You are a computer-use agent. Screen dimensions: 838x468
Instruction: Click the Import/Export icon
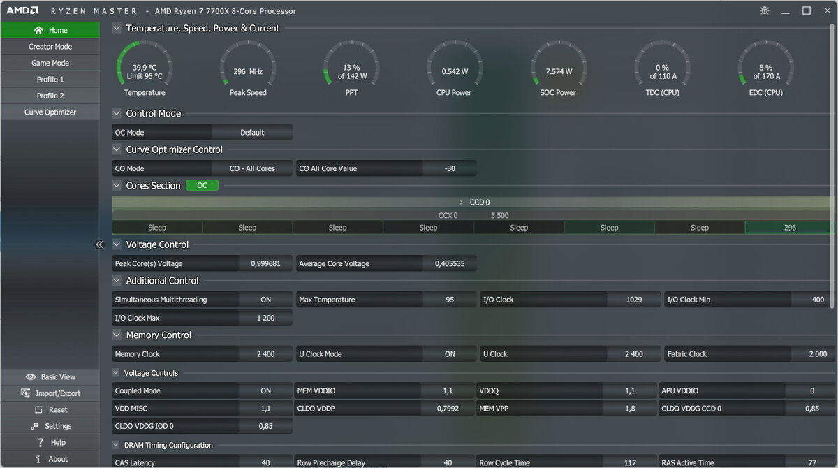tap(26, 393)
